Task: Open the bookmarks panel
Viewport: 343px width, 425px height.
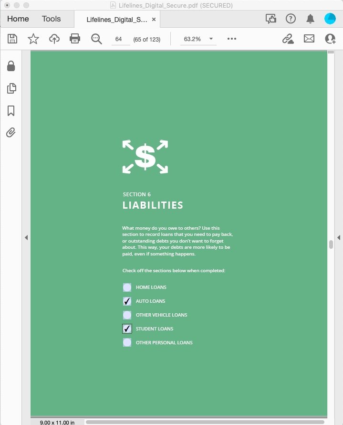Action: click(x=11, y=111)
